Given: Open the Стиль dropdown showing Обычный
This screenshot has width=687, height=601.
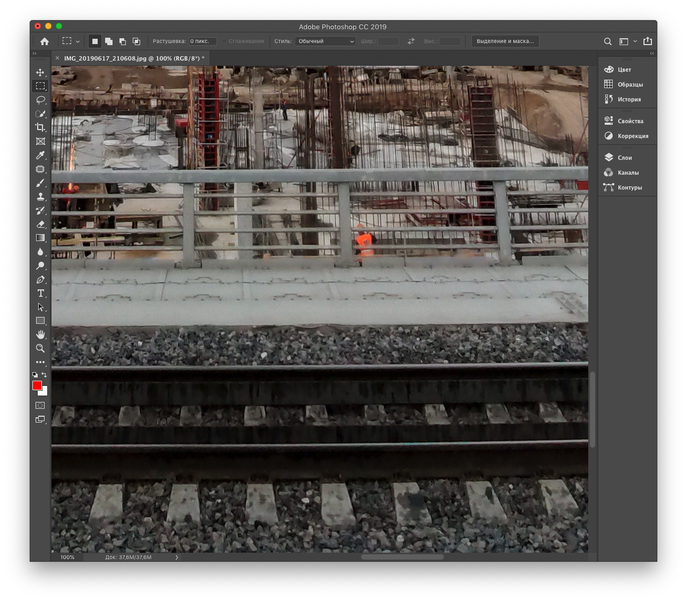Looking at the screenshot, I should tap(325, 41).
